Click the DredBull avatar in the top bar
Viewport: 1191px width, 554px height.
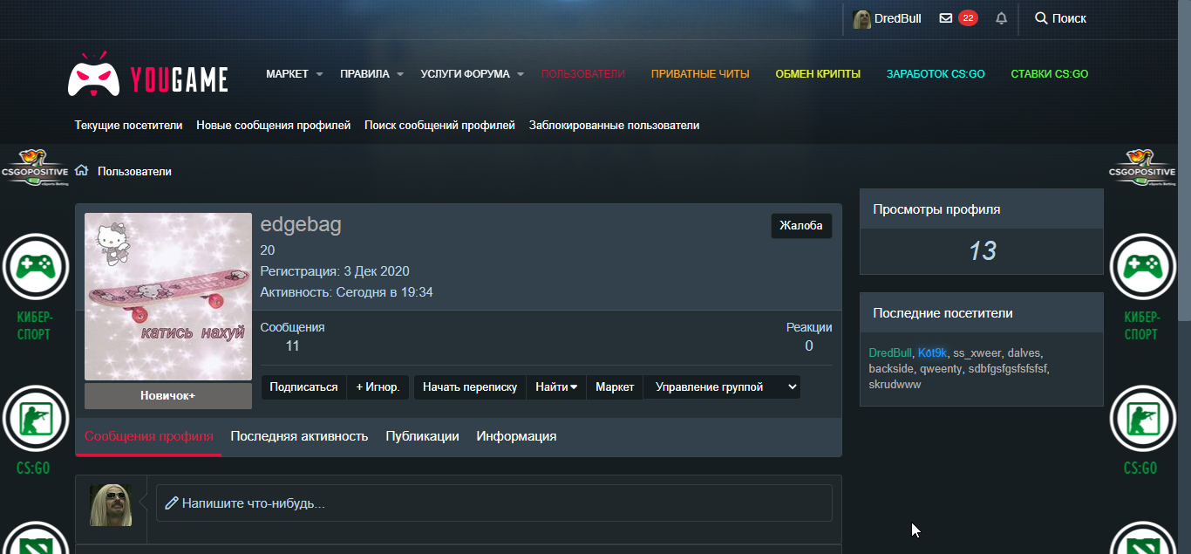pyautogui.click(x=861, y=19)
